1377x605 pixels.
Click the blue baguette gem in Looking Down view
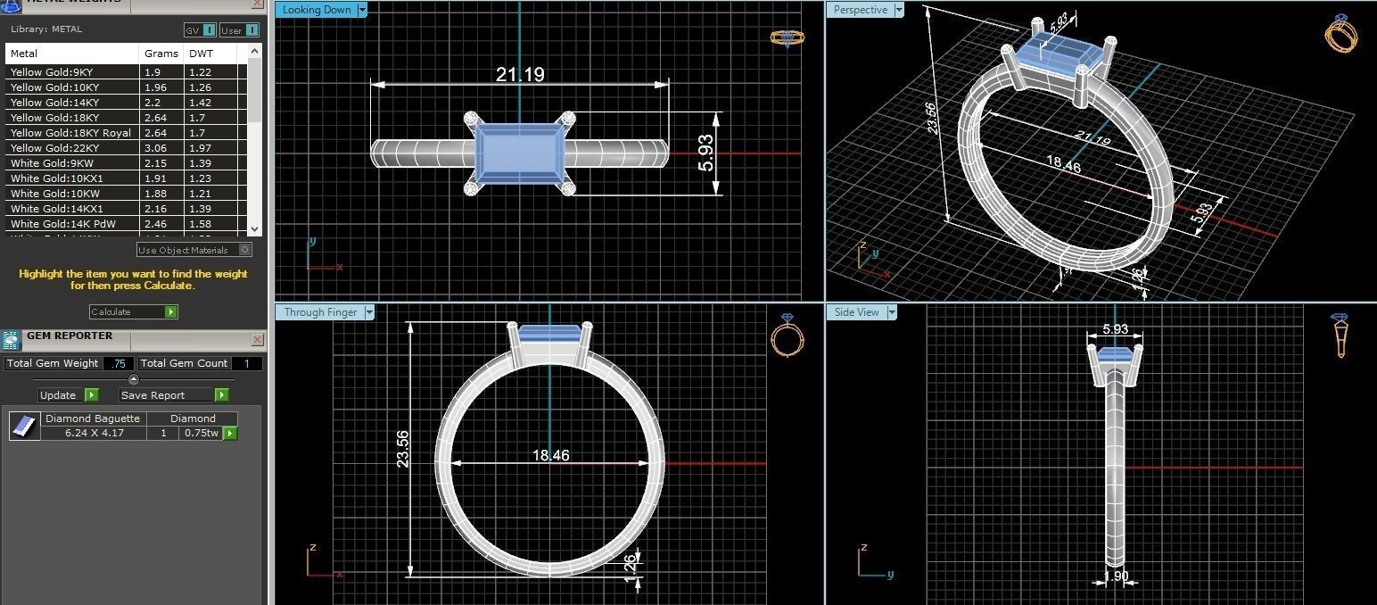point(520,153)
